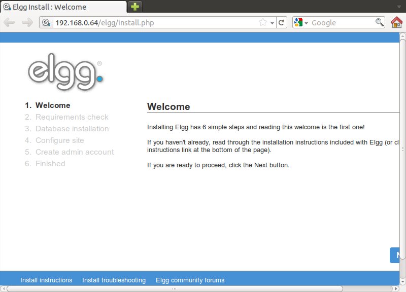Click the scroll right arrow
The image size is (406, 292).
[x=396, y=288]
